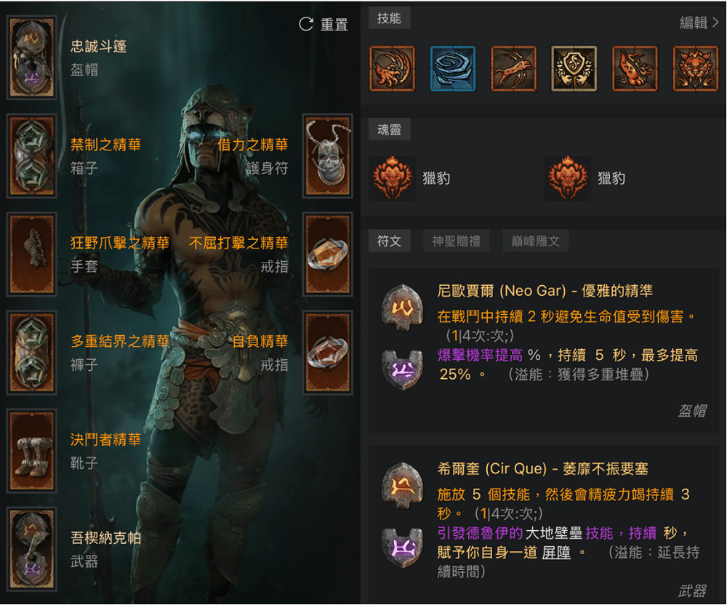727x605 pixels.
Task: Select the last beast face skill icon
Action: 696,68
